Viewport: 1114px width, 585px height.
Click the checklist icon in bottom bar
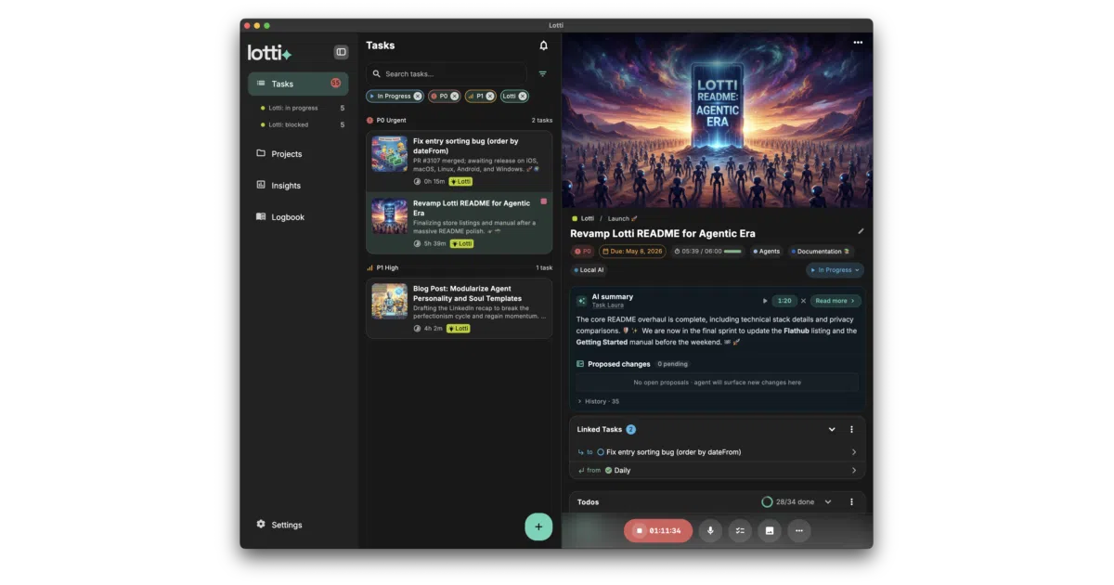tap(740, 530)
